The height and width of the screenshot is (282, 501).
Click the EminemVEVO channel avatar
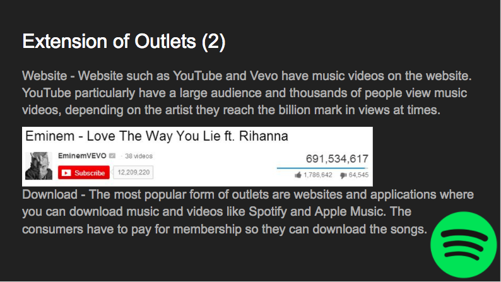(38, 166)
